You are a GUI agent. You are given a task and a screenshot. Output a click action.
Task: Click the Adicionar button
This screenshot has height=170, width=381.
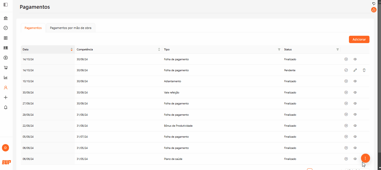pyautogui.click(x=359, y=39)
